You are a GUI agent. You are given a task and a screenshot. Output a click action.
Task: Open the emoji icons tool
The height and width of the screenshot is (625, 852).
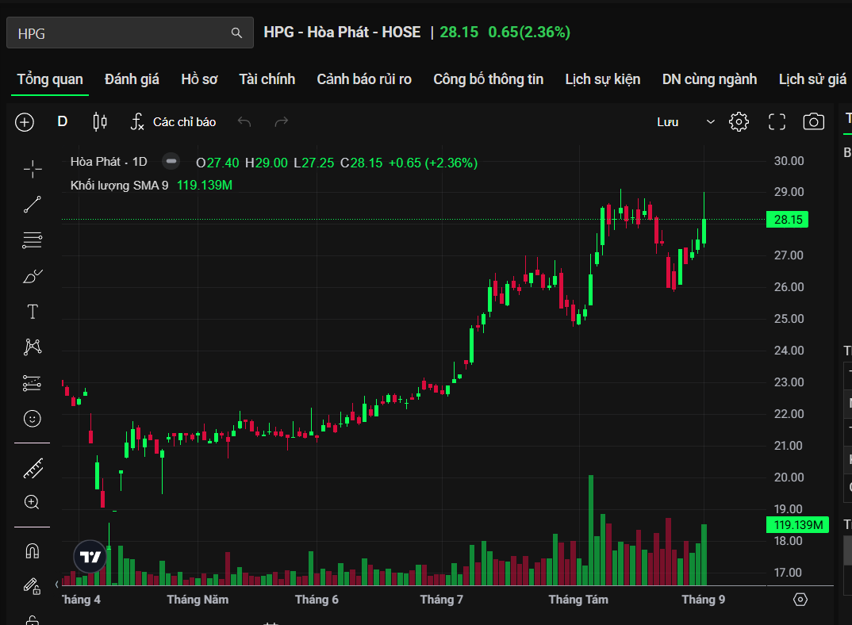pos(33,419)
